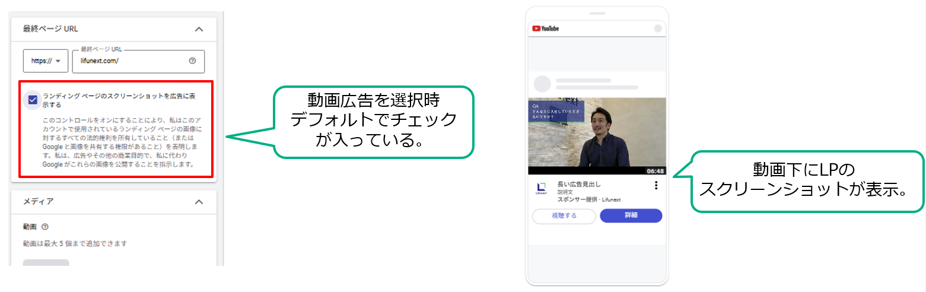
Task: Click the profile avatar circle in preview header
Action: [x=657, y=28]
